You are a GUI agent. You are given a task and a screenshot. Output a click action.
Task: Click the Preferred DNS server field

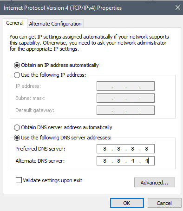[125, 149]
